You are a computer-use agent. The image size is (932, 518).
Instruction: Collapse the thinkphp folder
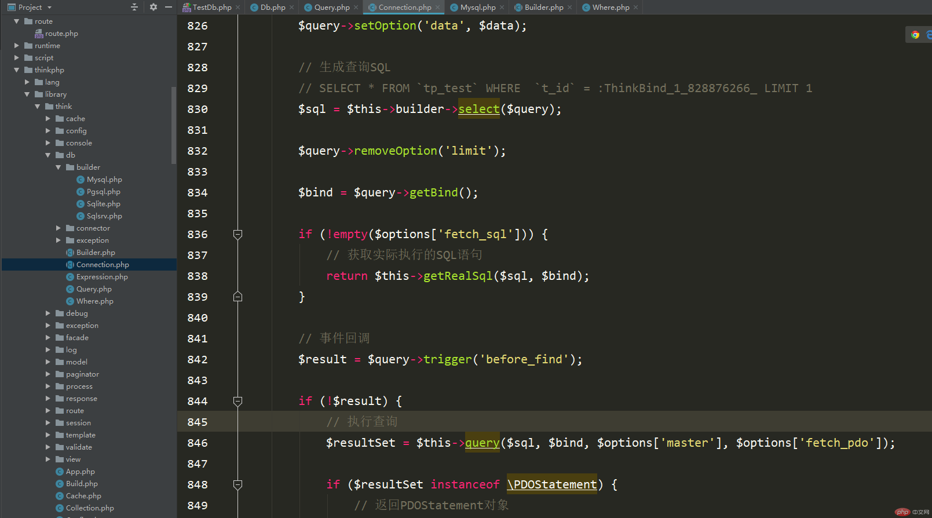click(16, 70)
